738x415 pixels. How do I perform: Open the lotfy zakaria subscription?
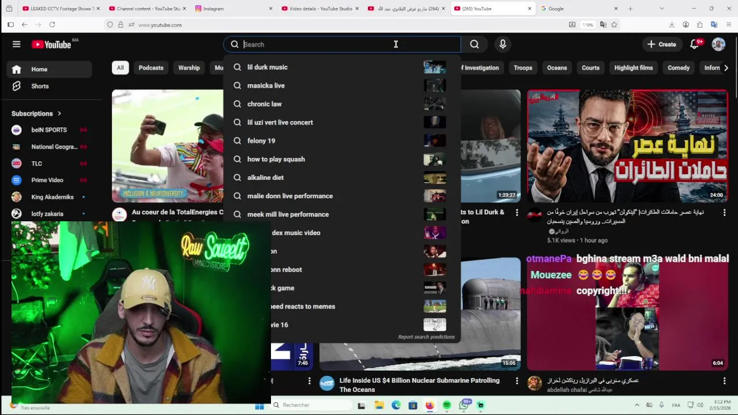click(x=49, y=213)
